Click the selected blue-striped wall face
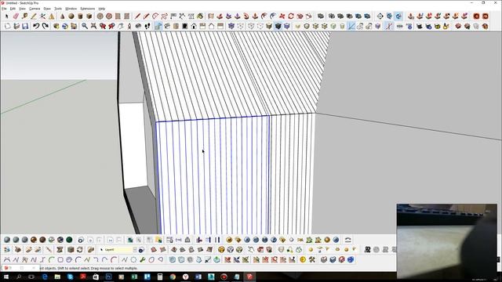This screenshot has height=282, width=502. tap(213, 175)
